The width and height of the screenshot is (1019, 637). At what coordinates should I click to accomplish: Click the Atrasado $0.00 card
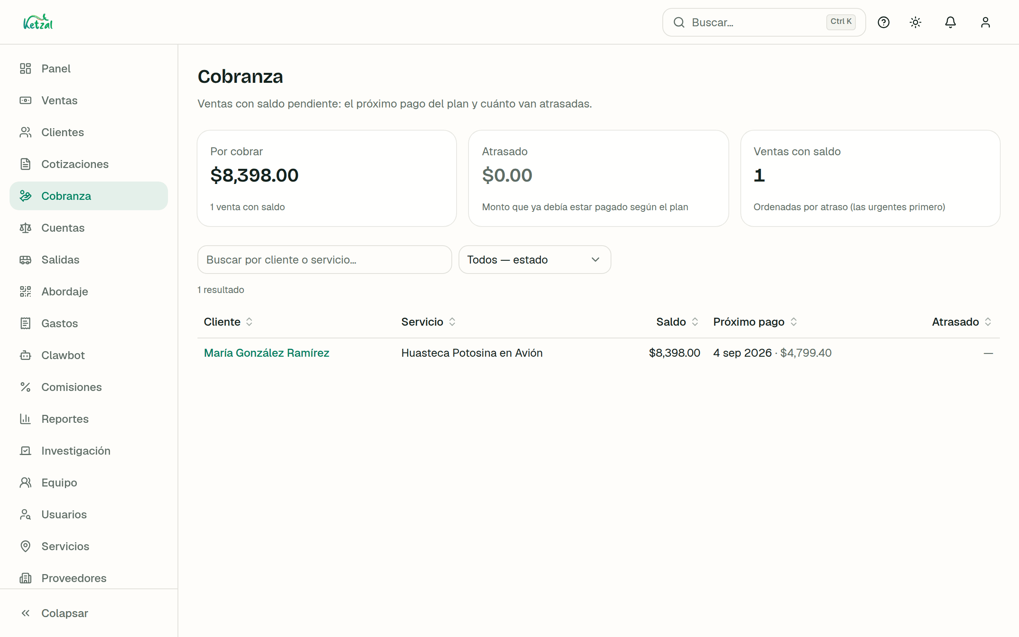tap(598, 178)
